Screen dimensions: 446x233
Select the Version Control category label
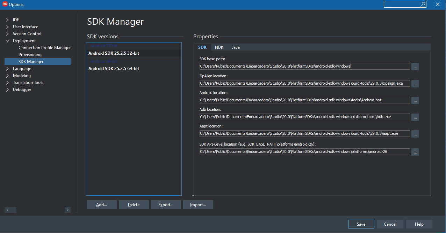(27, 34)
